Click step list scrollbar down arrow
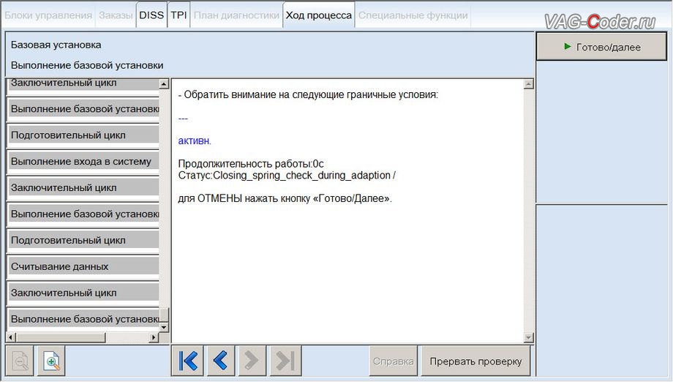 pyautogui.click(x=164, y=327)
